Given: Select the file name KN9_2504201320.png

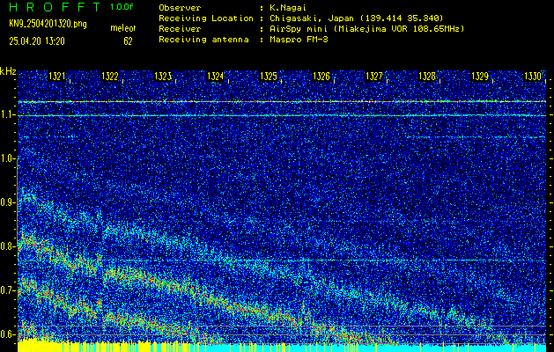Looking at the screenshot, I should tap(48, 24).
